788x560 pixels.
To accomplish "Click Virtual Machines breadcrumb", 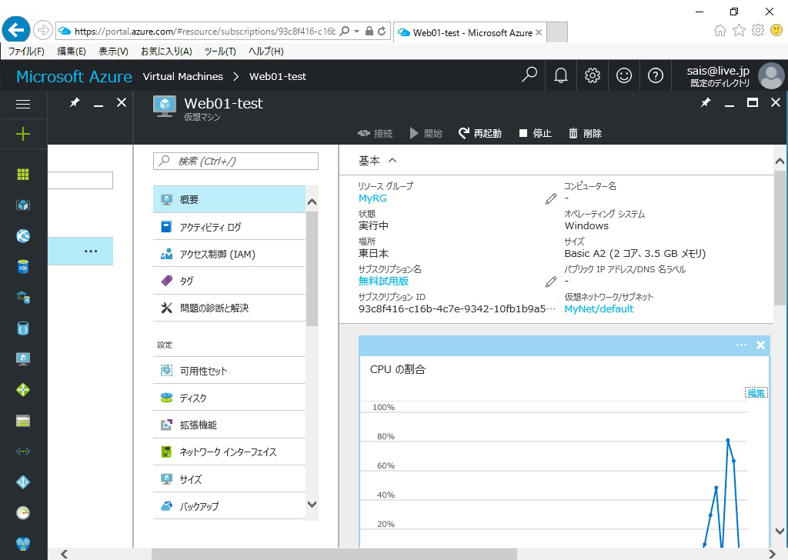I will tap(183, 76).
